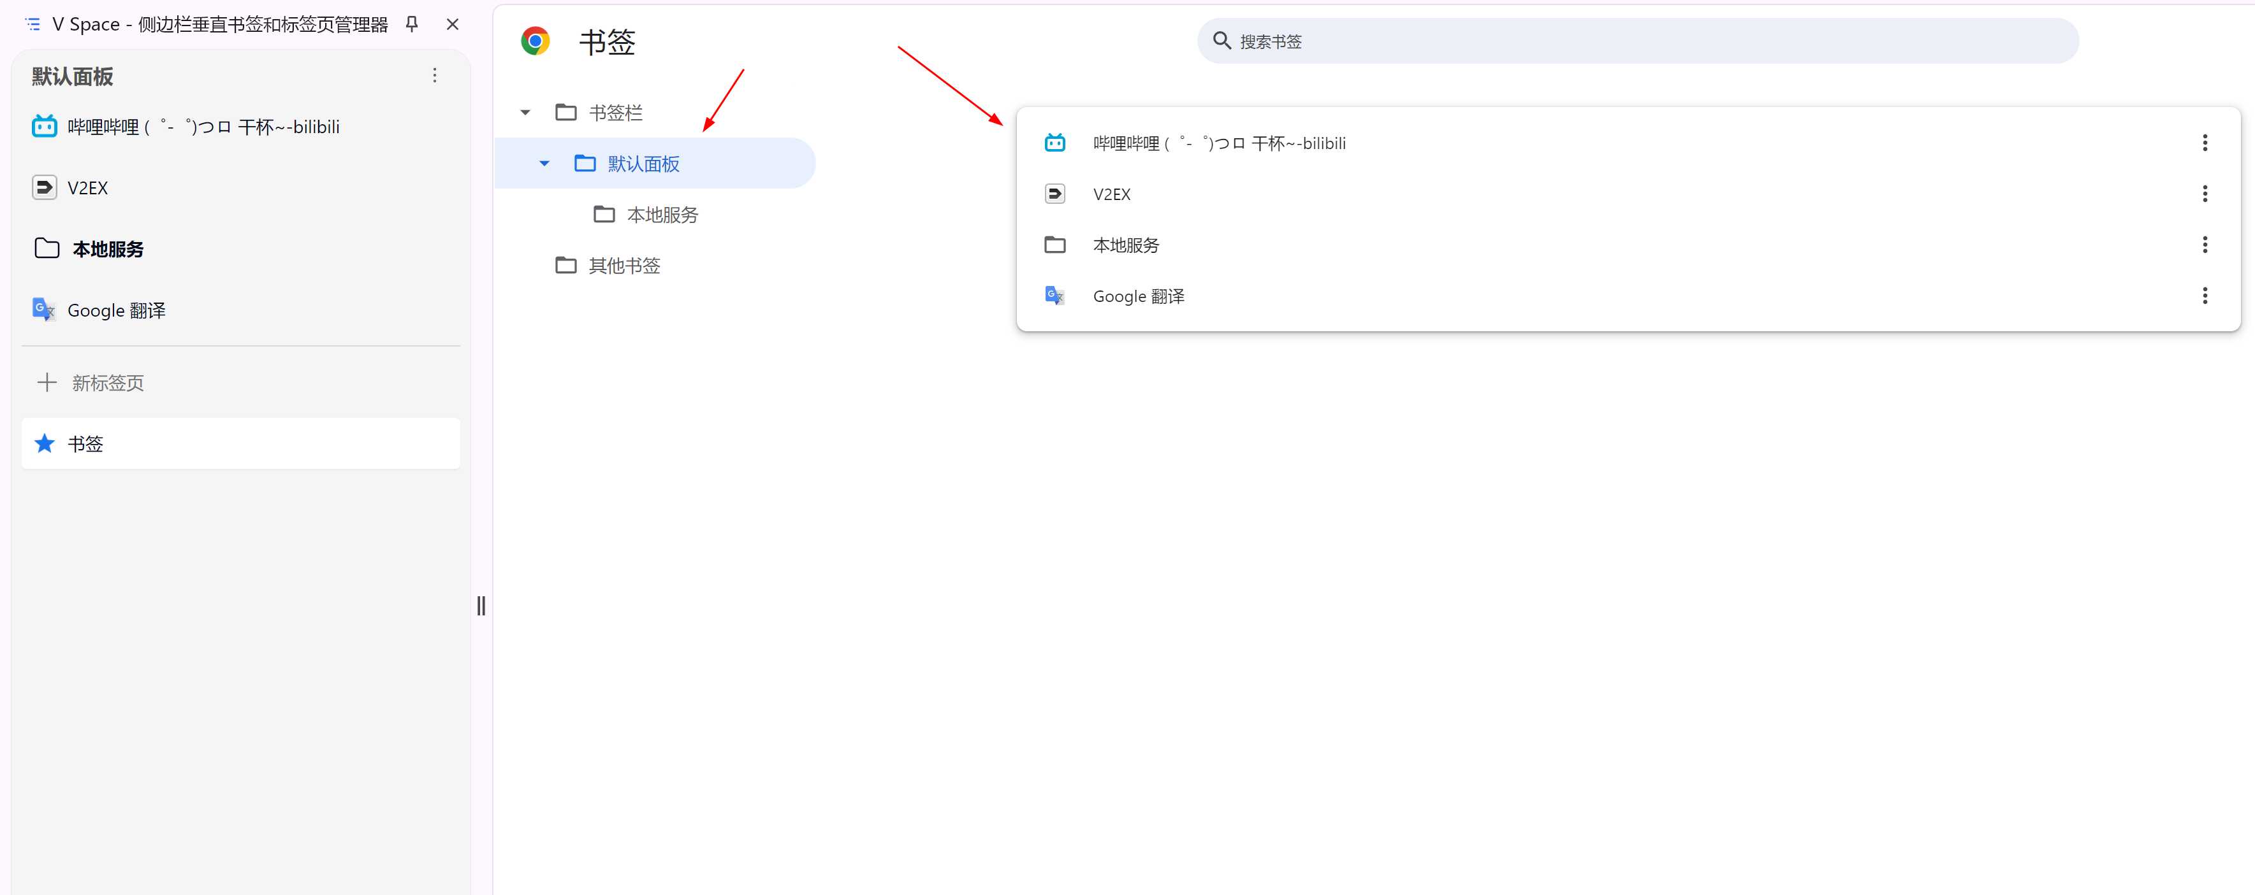Collapse the 默认面板 folder arrow
This screenshot has height=895, width=2255.
544,164
